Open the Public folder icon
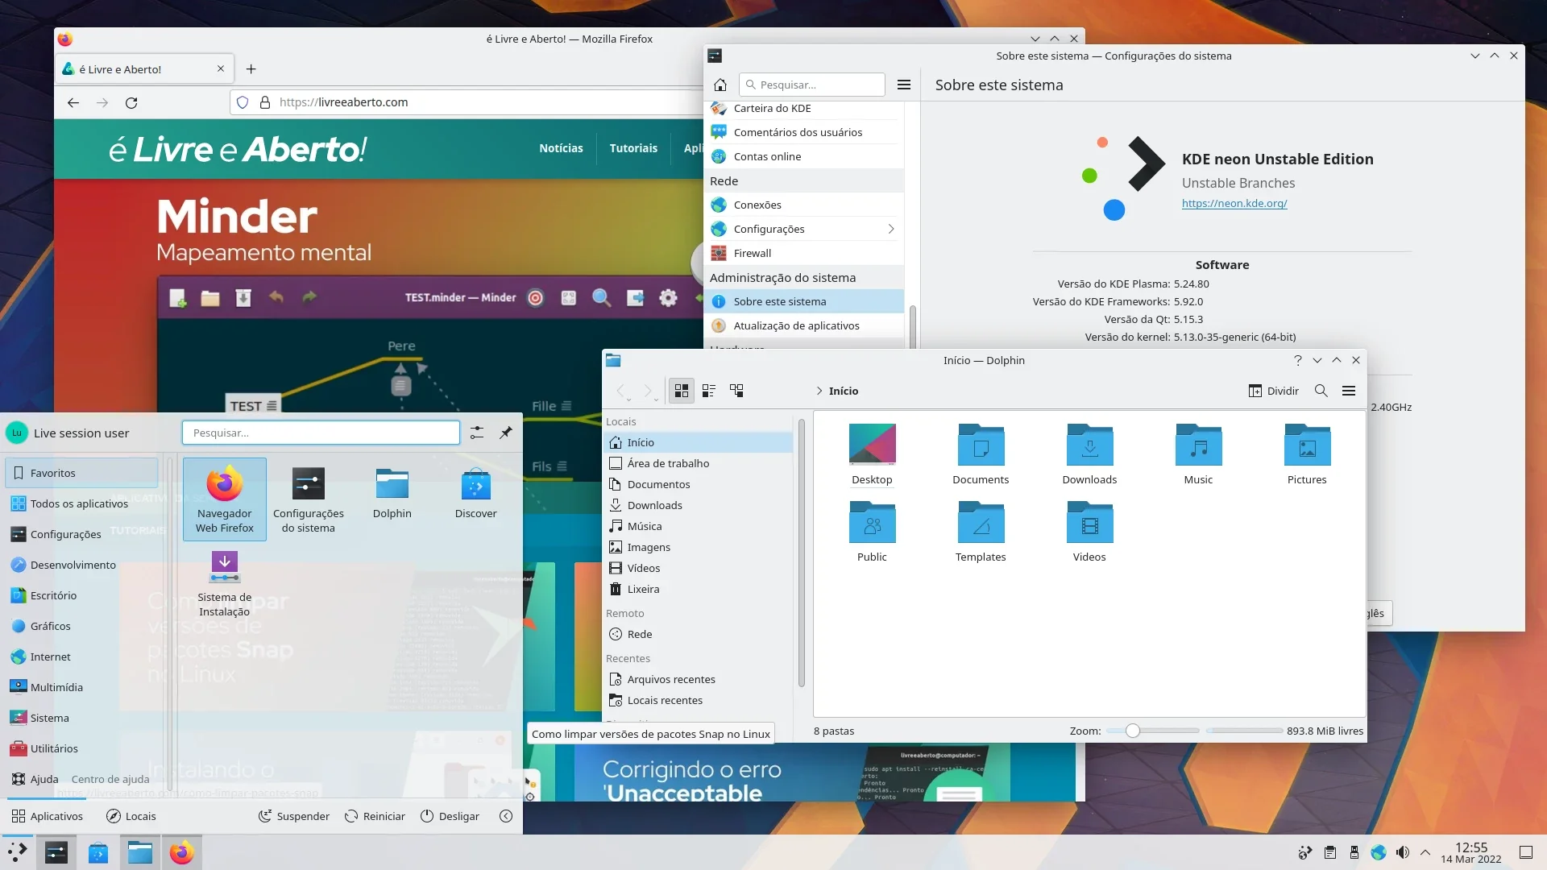 tap(872, 532)
